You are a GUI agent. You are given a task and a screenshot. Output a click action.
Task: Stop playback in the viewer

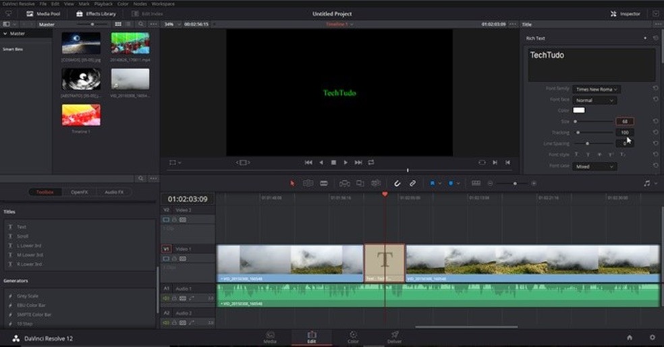[334, 162]
